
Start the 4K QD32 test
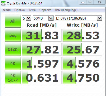pos(13,77)
